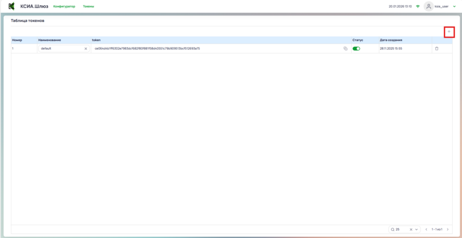The image size is (462, 238).
Task: Click into the default name input field
Action: [x=61, y=48]
